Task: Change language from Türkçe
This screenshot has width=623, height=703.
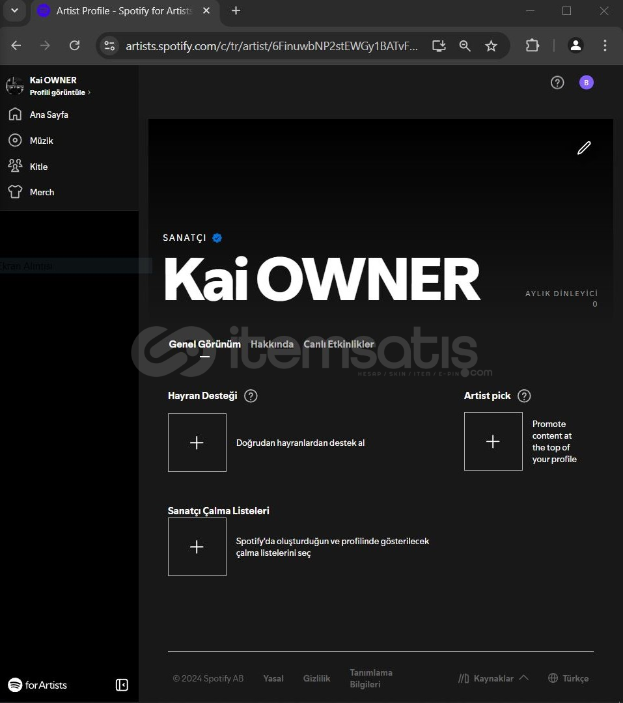Action: coord(568,678)
